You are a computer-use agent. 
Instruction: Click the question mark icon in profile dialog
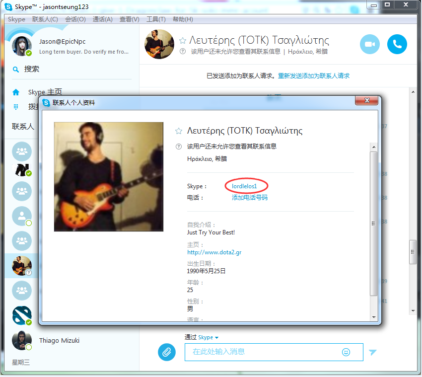(x=178, y=147)
